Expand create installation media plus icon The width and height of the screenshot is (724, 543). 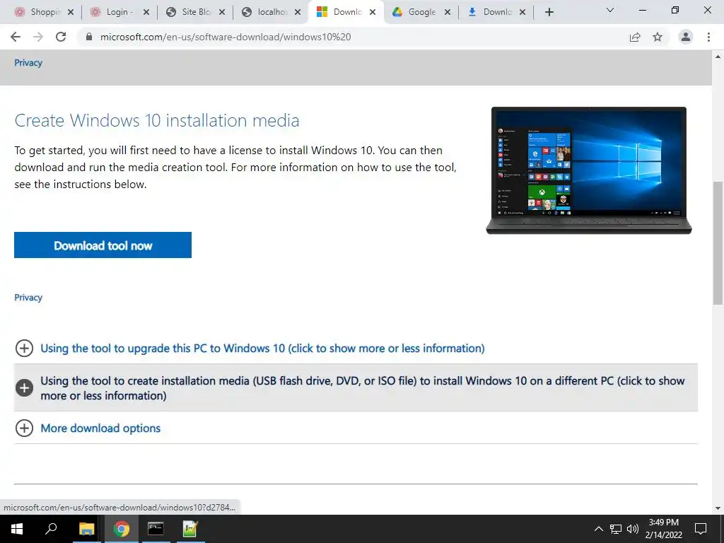click(24, 388)
